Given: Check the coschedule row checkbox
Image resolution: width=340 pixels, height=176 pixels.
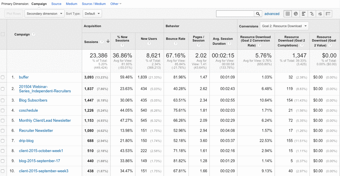Looking at the screenshot, I should pos(3,111).
